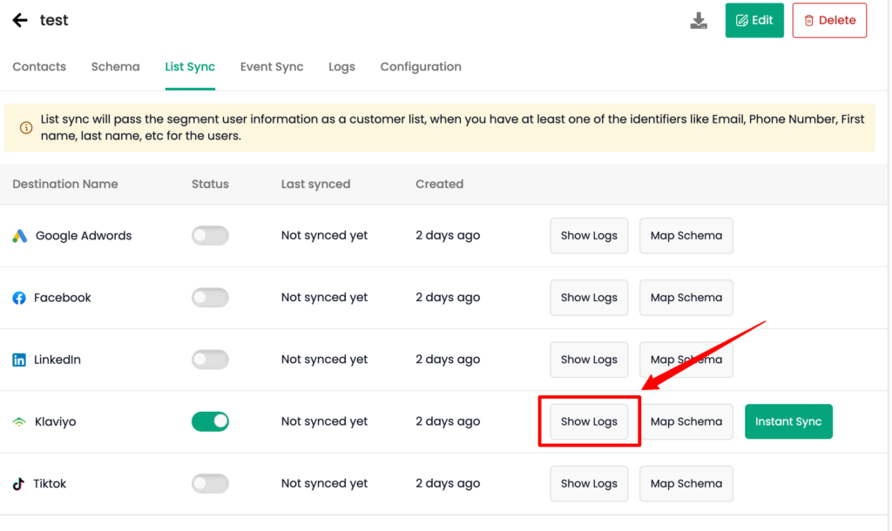892x531 pixels.
Task: Turn on the LinkedIn sync toggle
Action: [211, 360]
